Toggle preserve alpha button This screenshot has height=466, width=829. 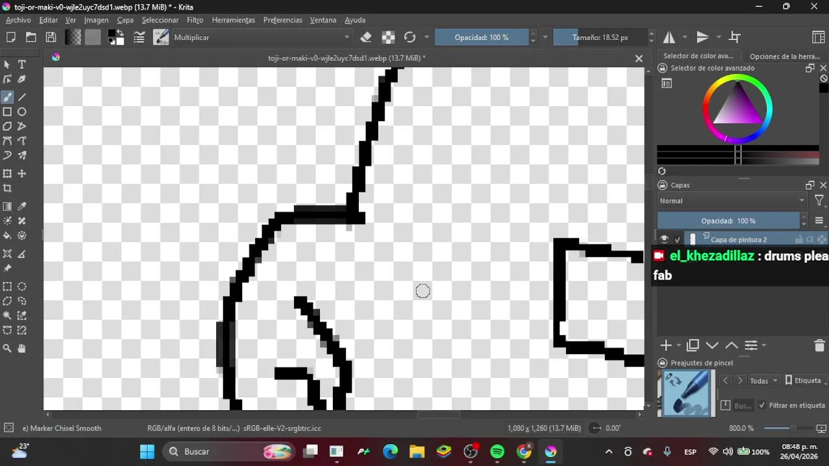[x=388, y=37]
